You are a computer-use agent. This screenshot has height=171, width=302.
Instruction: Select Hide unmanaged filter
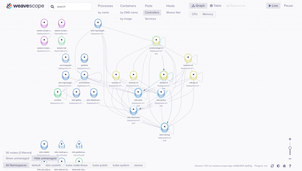tap(45, 158)
